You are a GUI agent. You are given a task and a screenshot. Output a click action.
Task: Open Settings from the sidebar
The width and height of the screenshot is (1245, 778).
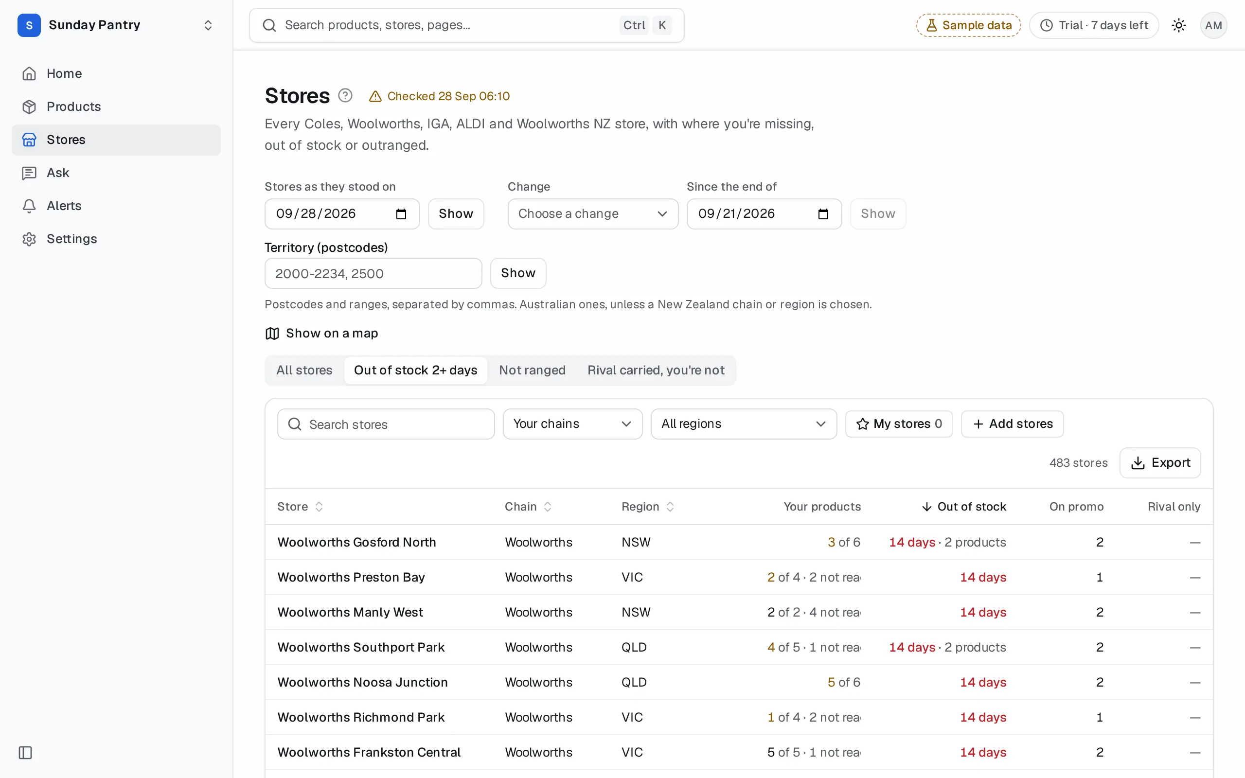116,239
